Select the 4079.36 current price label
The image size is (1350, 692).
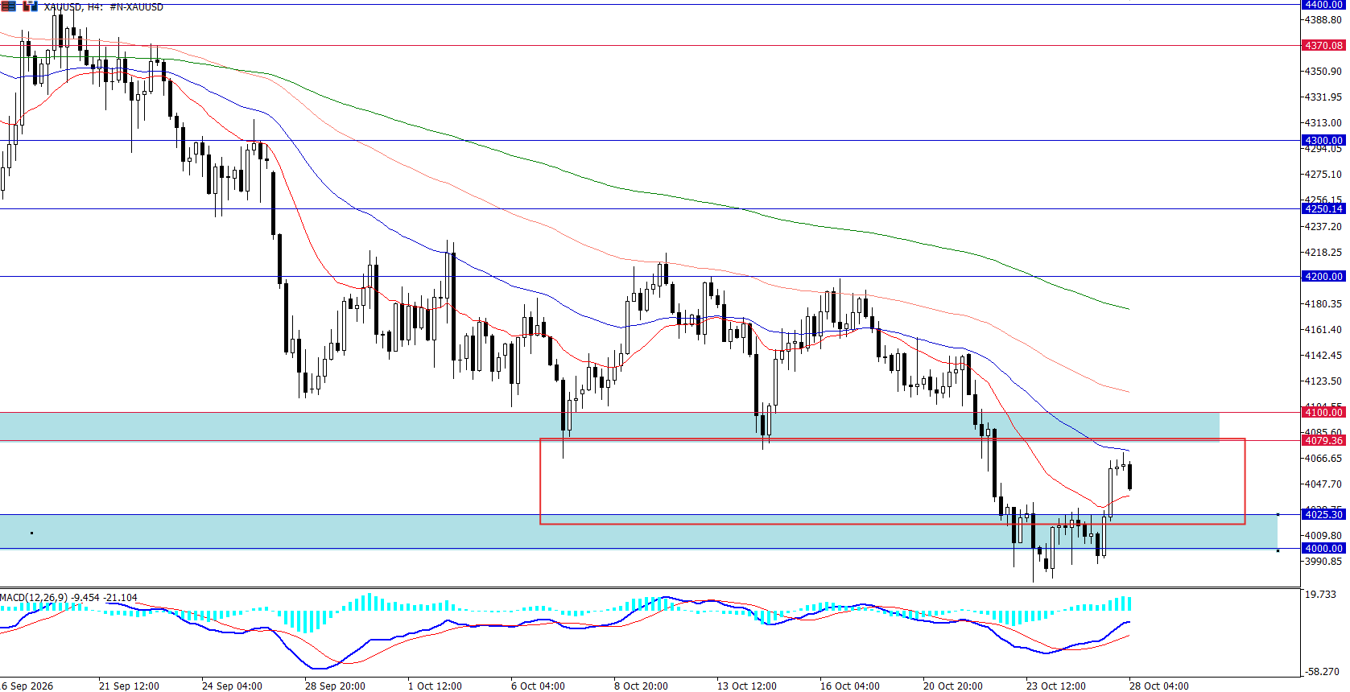tap(1323, 440)
